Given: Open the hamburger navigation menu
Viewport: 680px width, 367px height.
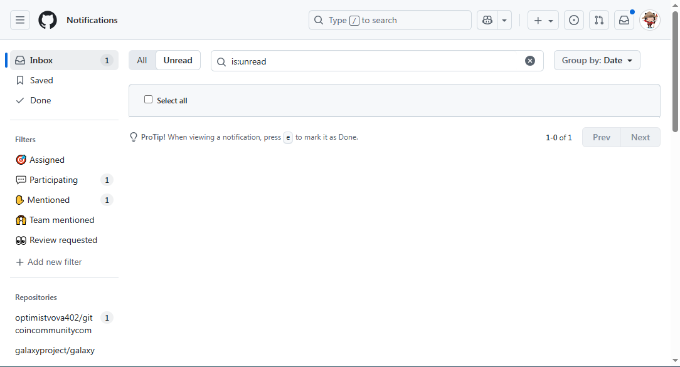Looking at the screenshot, I should point(20,20).
